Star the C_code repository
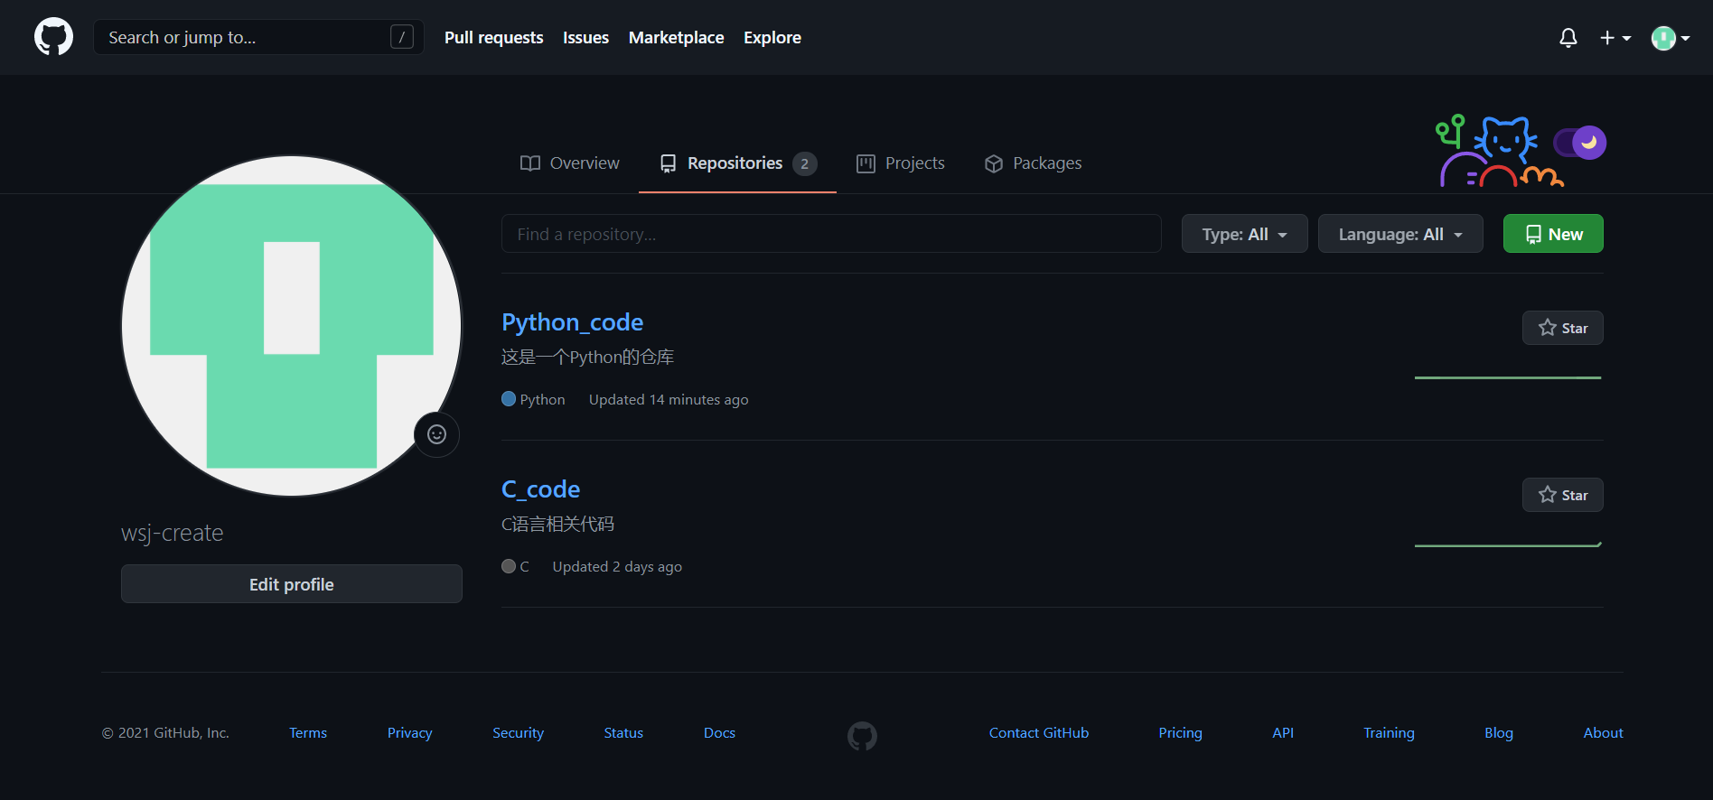 pyautogui.click(x=1562, y=495)
